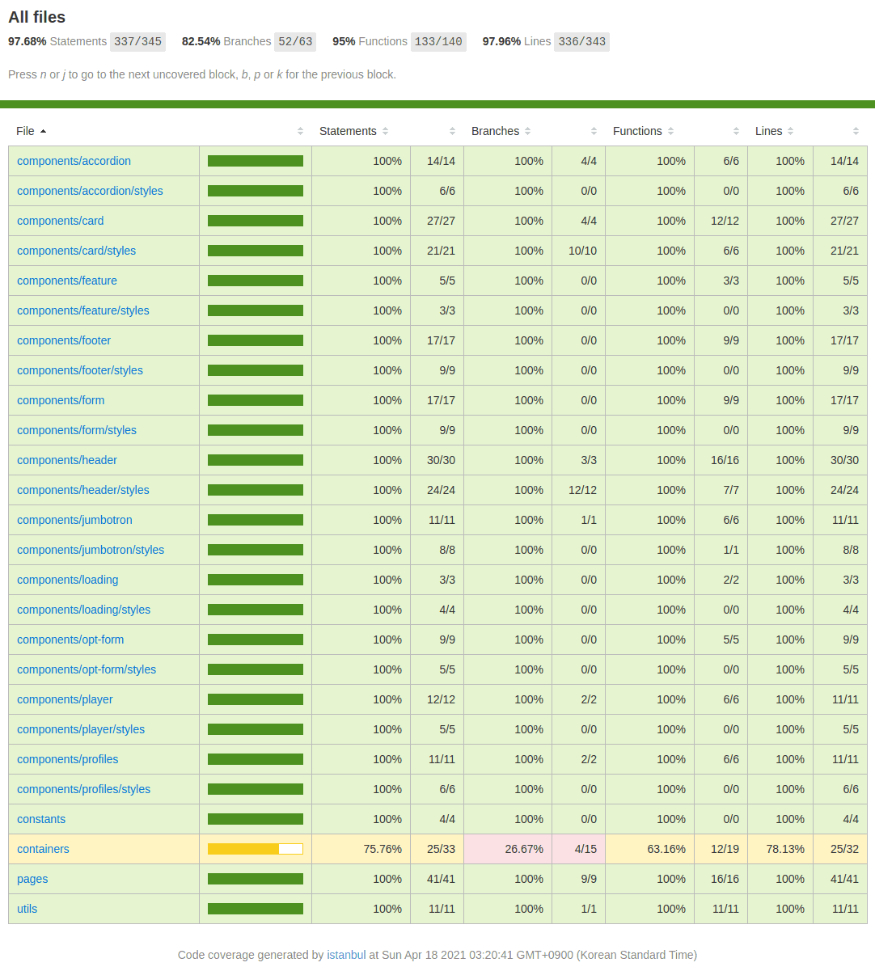This screenshot has height=971, width=875.
Task: Follow the istanbul link in the footer
Action: click(346, 955)
